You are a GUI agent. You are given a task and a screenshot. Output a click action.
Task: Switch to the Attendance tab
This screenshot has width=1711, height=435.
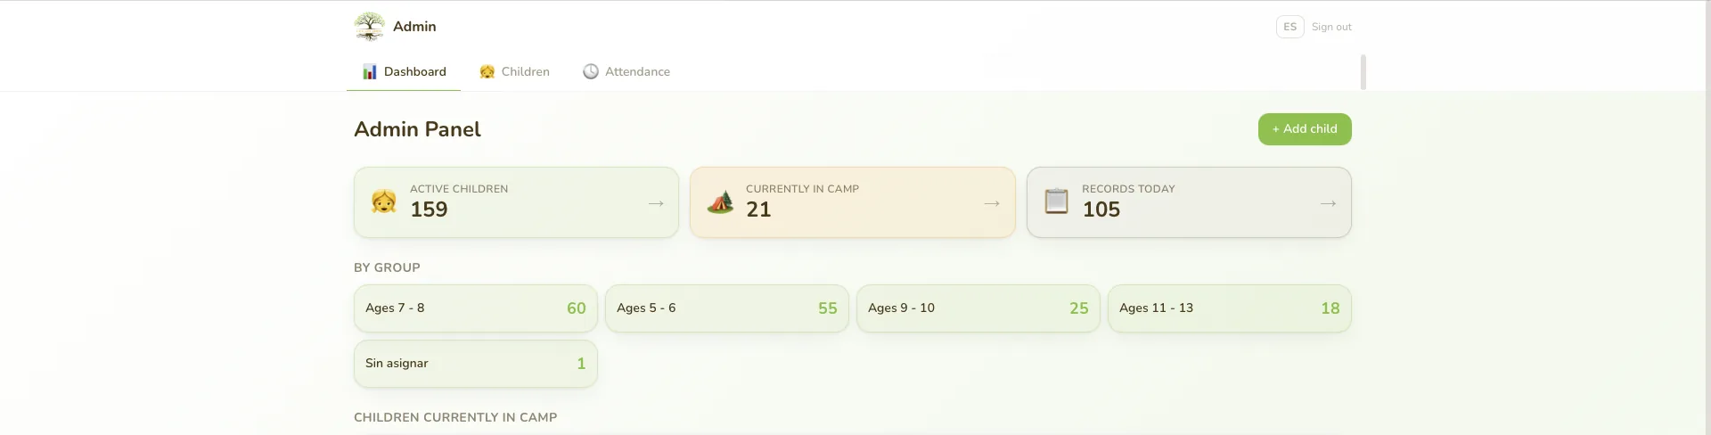626,72
